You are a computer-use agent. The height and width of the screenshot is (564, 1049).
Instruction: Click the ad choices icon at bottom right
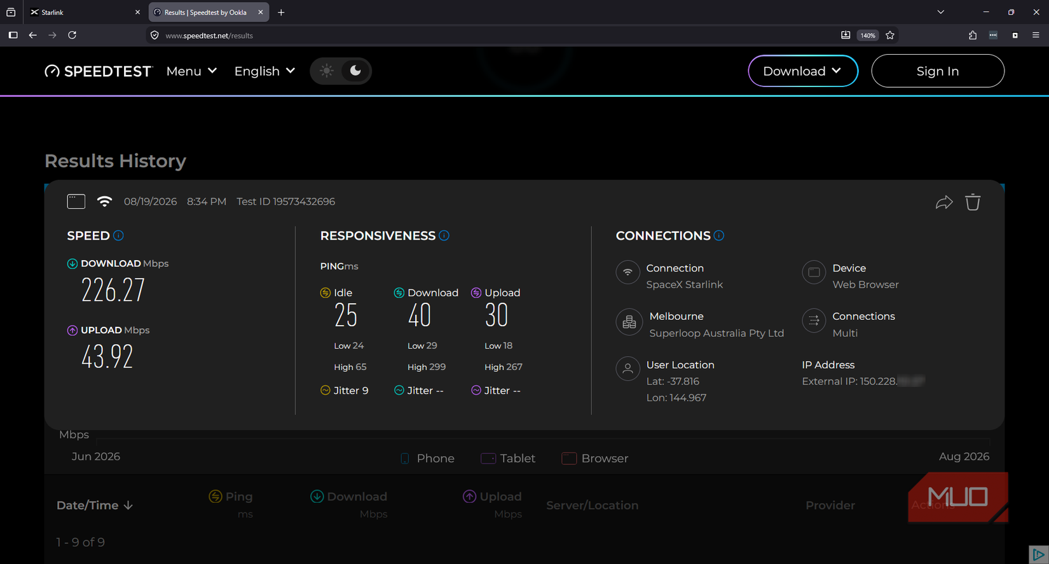click(1039, 554)
